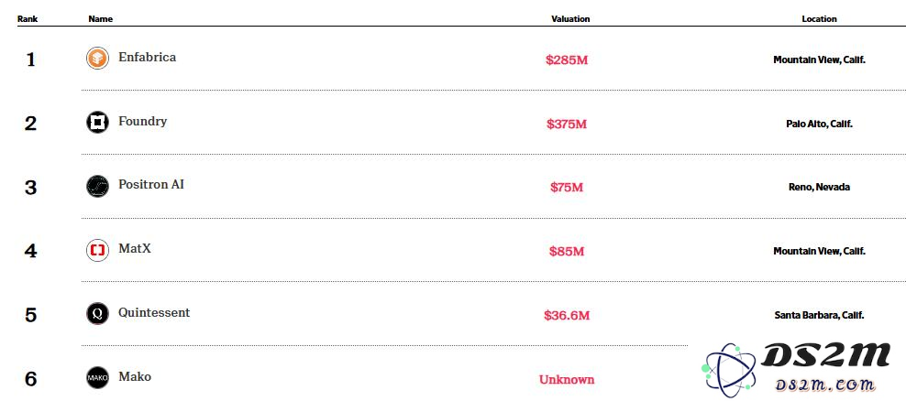Click the Mako round logo
The height and width of the screenshot is (401, 906).
tap(97, 378)
